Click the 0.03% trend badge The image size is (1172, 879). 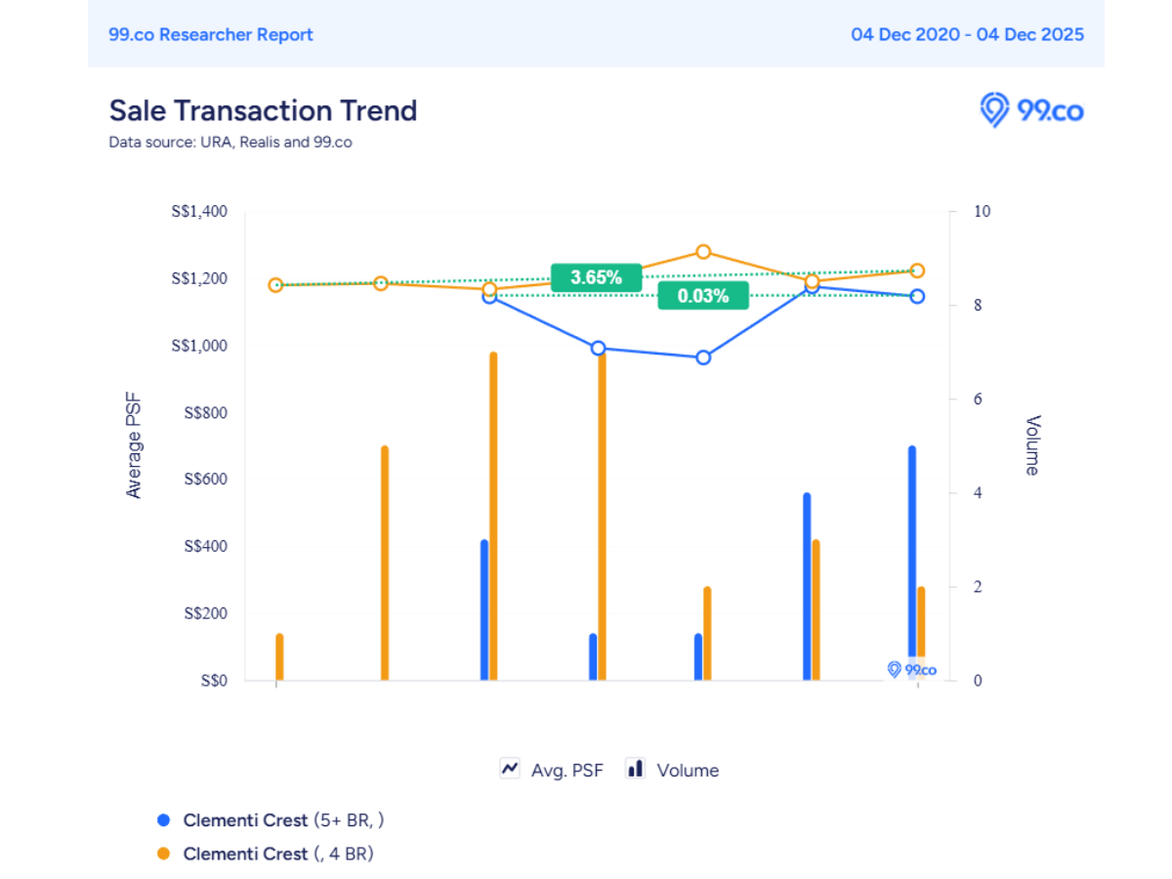pyautogui.click(x=703, y=296)
